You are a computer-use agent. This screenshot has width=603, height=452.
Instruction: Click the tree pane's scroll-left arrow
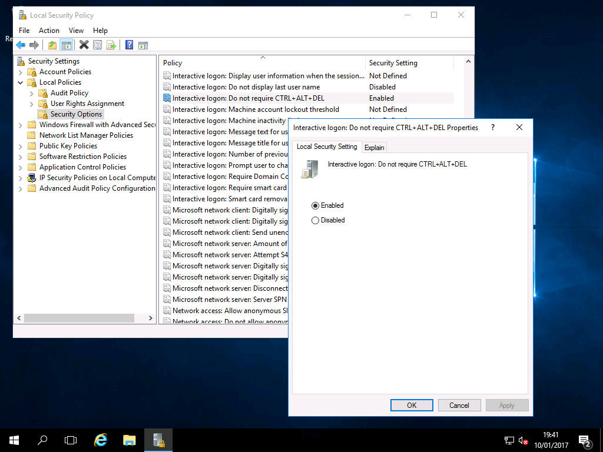pyautogui.click(x=19, y=318)
